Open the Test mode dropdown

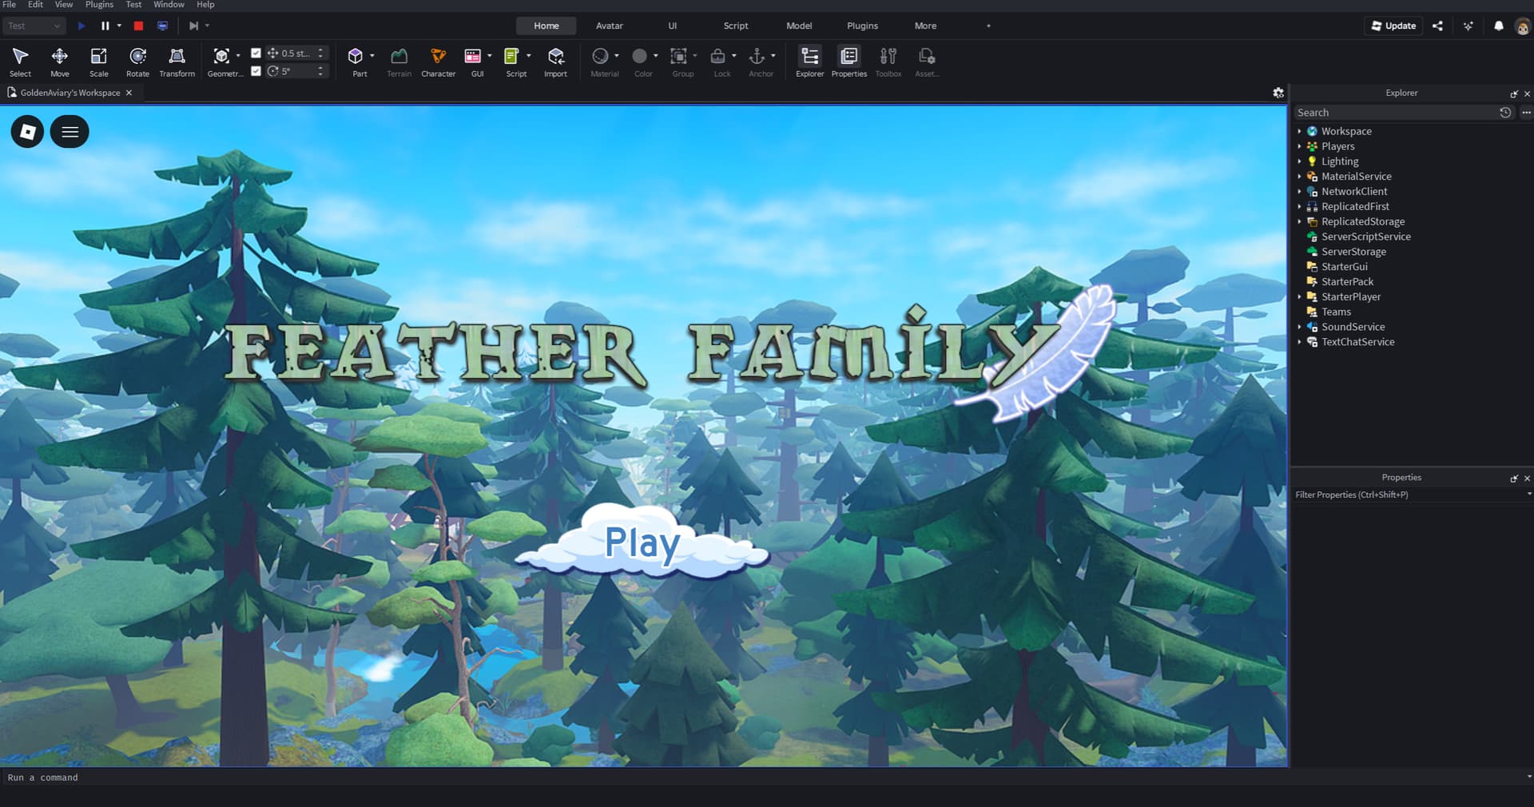coord(34,26)
